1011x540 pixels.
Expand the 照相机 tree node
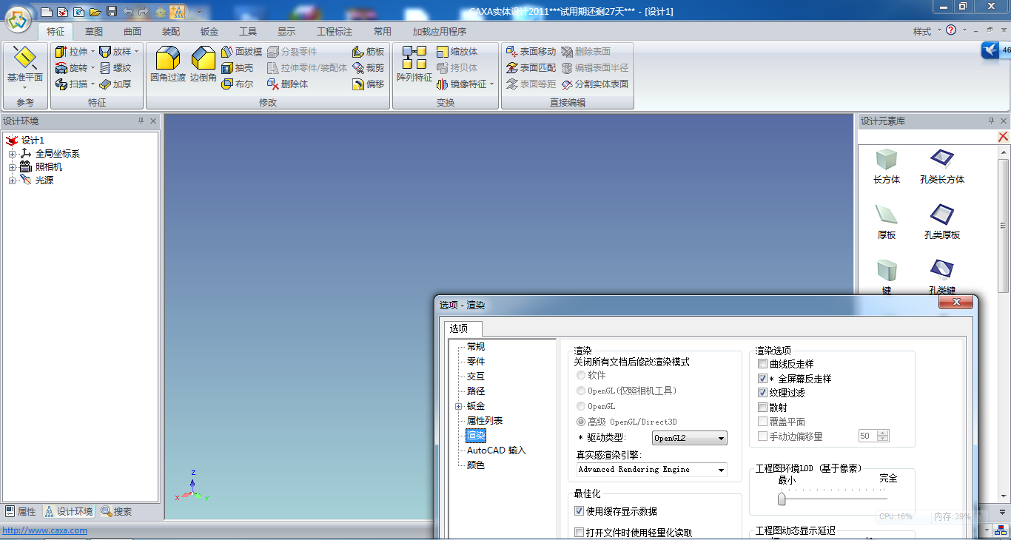12,167
